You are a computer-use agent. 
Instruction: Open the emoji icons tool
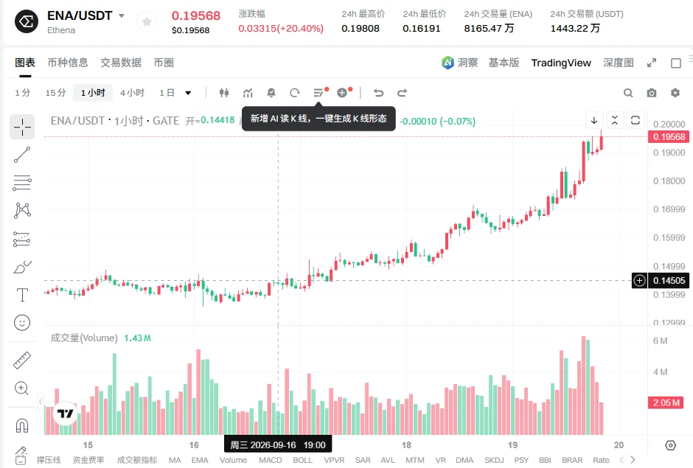[22, 323]
